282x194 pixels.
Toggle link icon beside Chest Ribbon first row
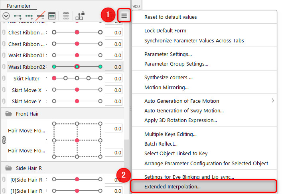[x=4, y=32]
